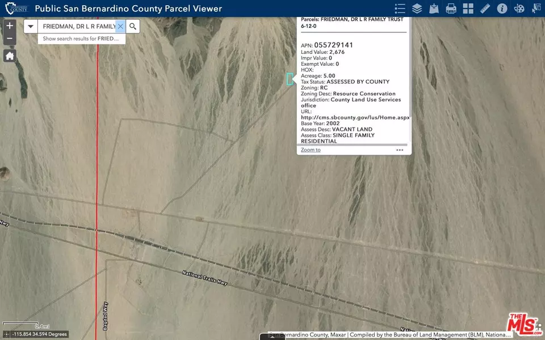Return map to Home extent
Viewport: 545px width, 340px height.
pyautogui.click(x=9, y=56)
